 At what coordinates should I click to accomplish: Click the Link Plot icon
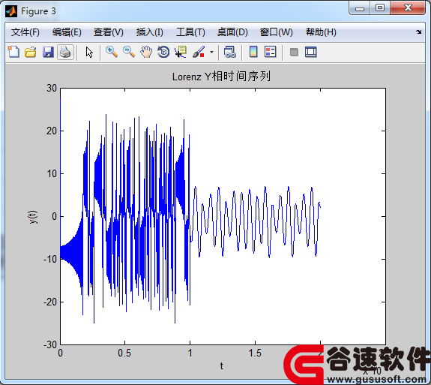point(230,52)
